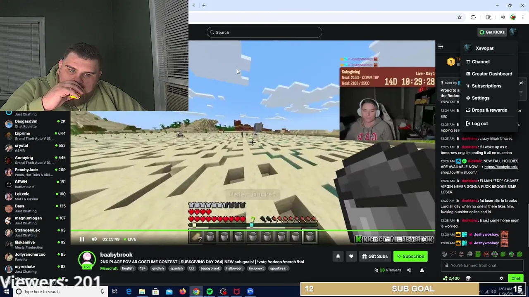Select the spanish tag
This screenshot has height=297, width=529.
pos(176,269)
